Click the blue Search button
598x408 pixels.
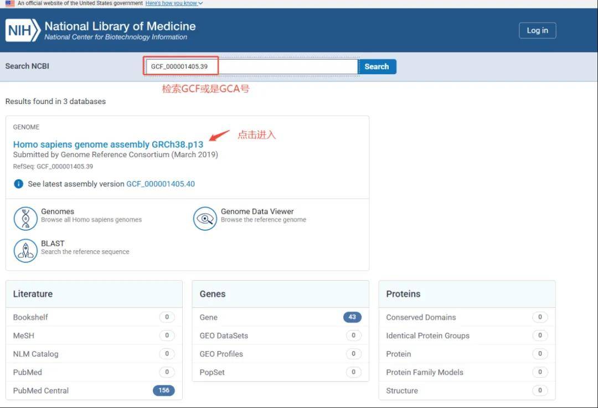click(x=377, y=66)
